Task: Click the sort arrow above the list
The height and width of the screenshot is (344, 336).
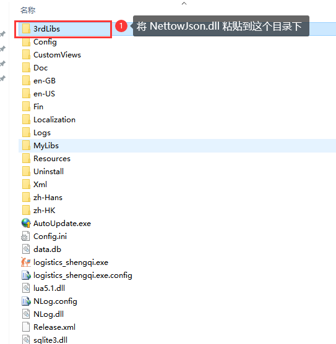Action: pos(184,3)
